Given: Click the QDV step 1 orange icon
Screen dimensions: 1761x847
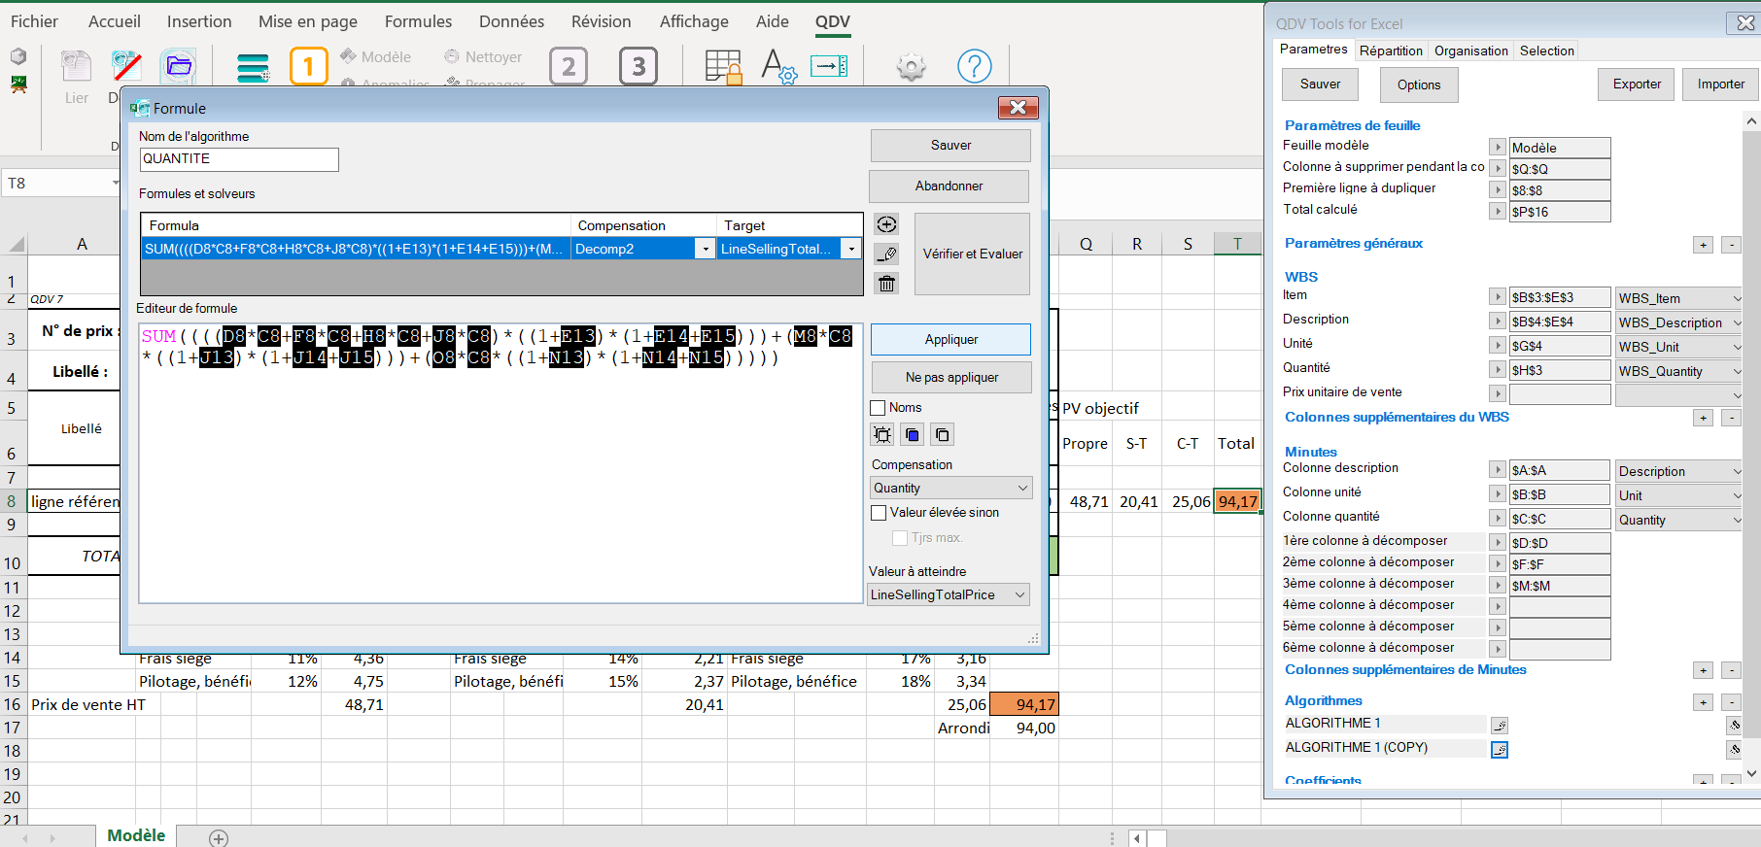Looking at the screenshot, I should point(309,66).
